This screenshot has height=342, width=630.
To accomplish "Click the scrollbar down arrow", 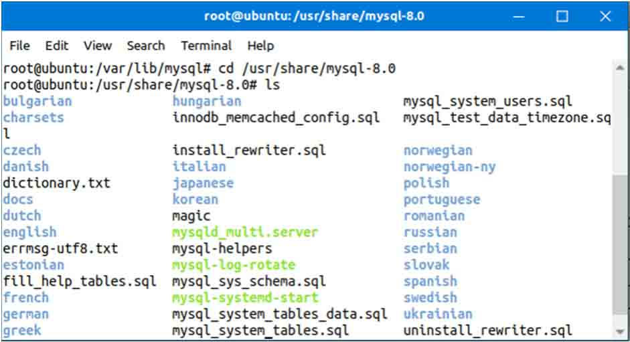I will tap(620, 331).
